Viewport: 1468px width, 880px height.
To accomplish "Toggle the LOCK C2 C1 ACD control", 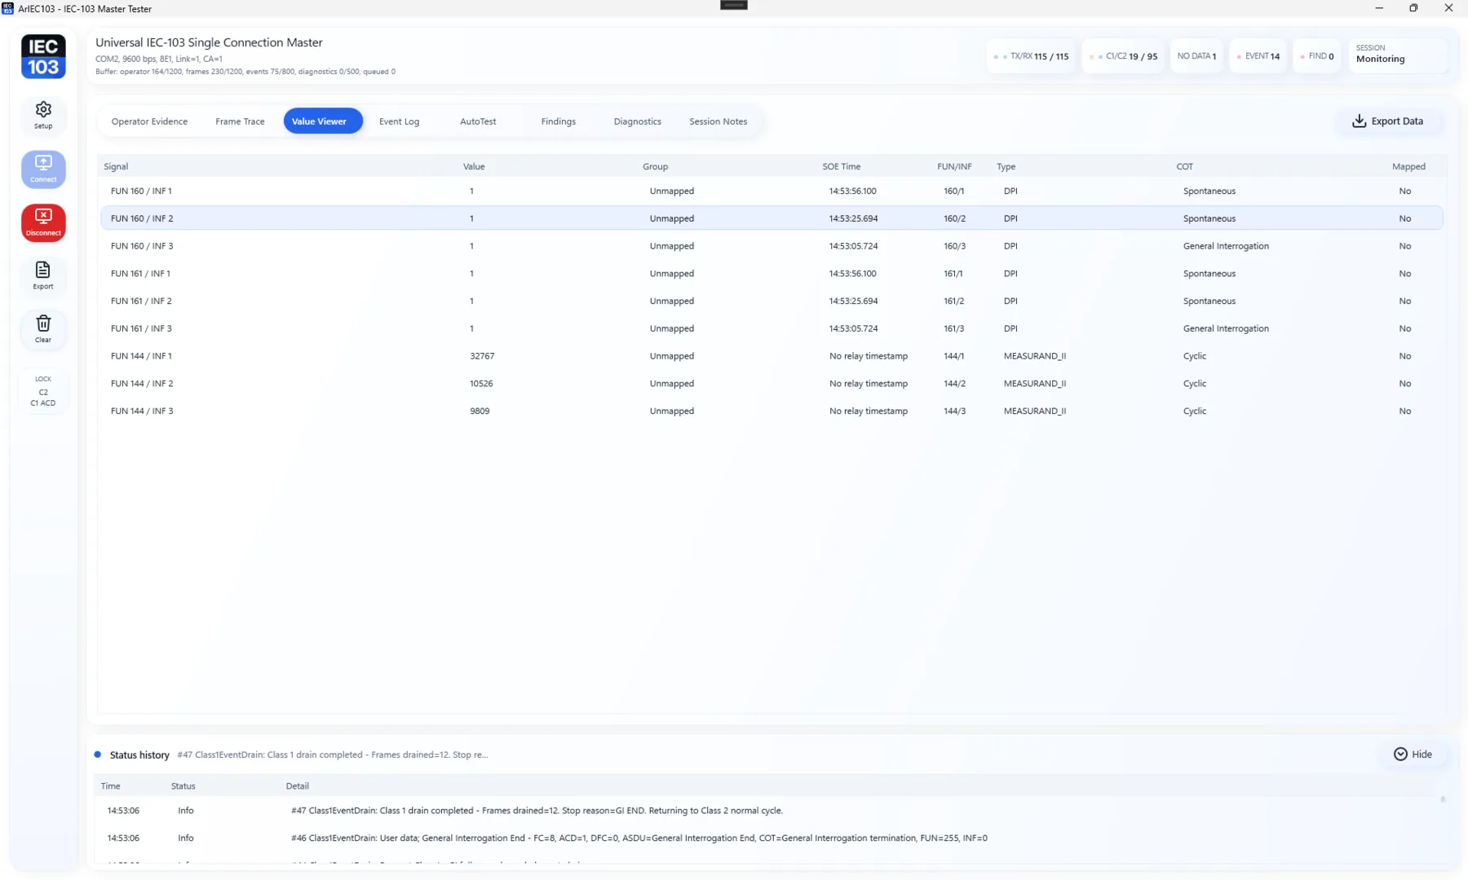I will (x=43, y=391).
